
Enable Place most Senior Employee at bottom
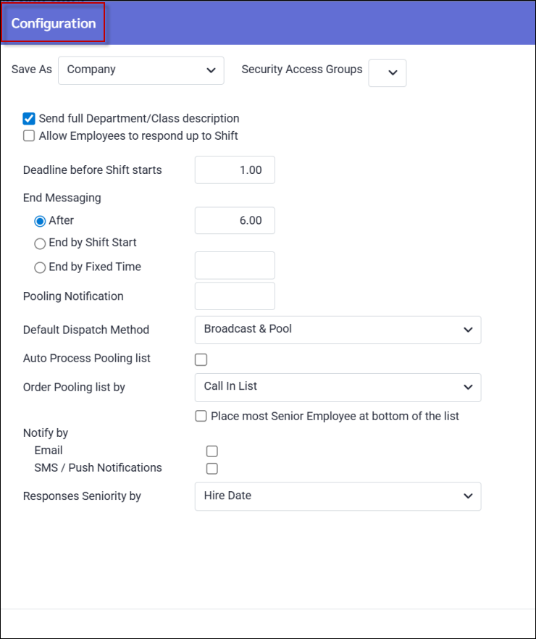pos(201,416)
